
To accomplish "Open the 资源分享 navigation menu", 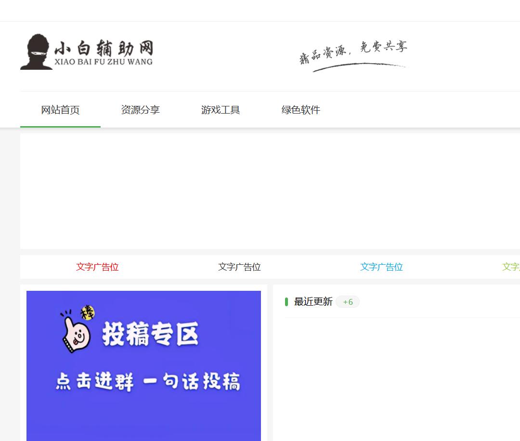I will [x=141, y=110].
